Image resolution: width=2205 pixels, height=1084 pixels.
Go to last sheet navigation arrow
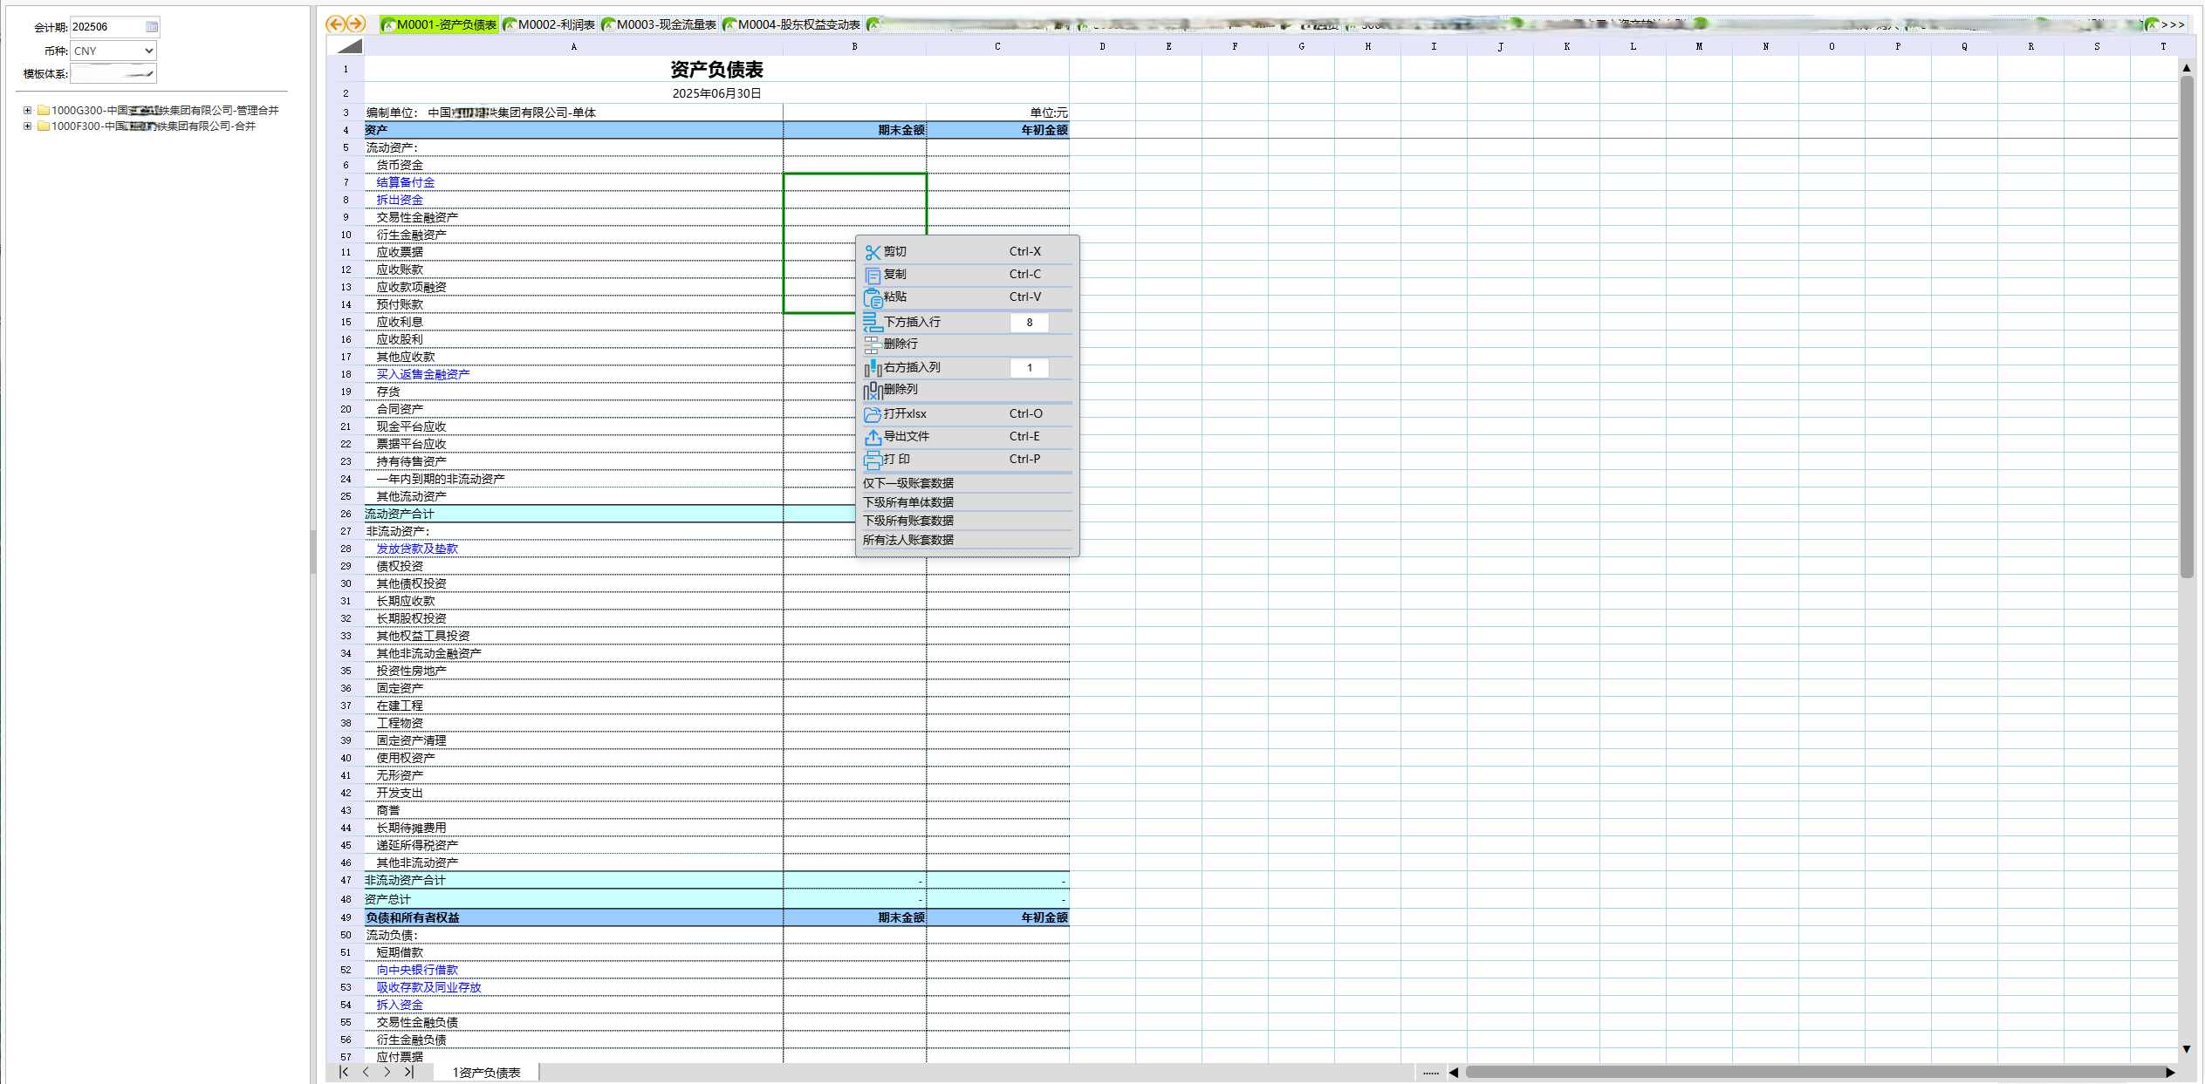408,1072
